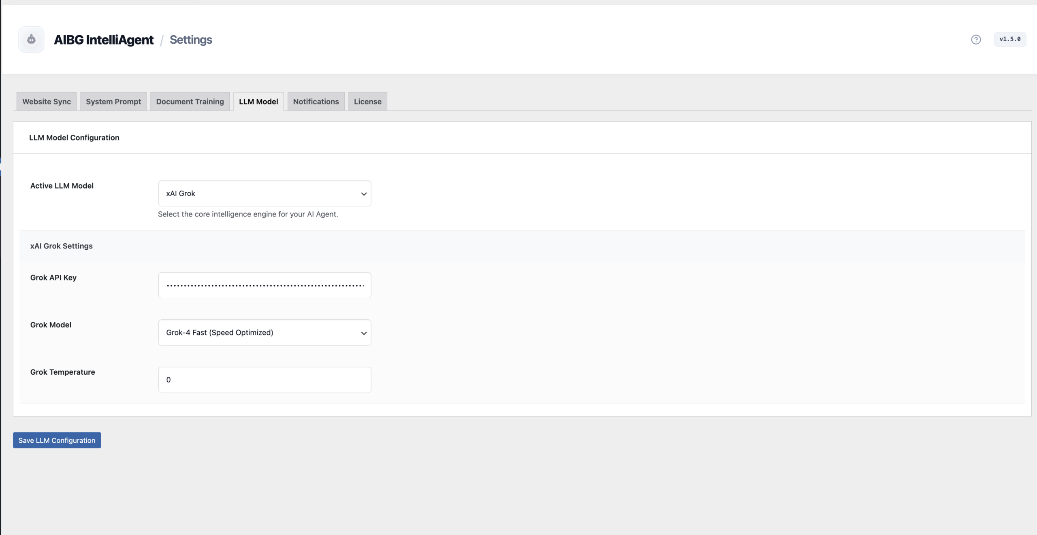Click inside the Grok API Key field

(264, 285)
